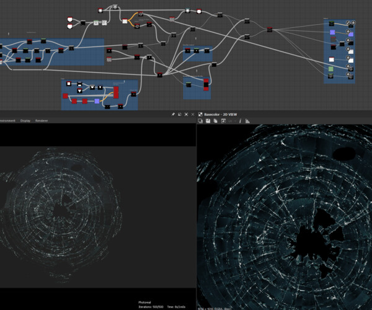Open the Environment menu in 3D view
372x310 pixels.
[7, 121]
